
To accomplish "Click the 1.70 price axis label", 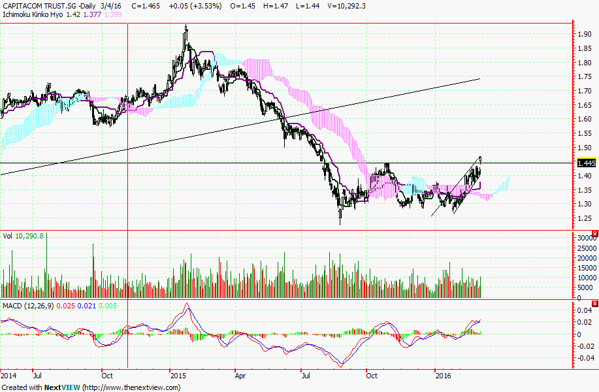I will (x=585, y=91).
